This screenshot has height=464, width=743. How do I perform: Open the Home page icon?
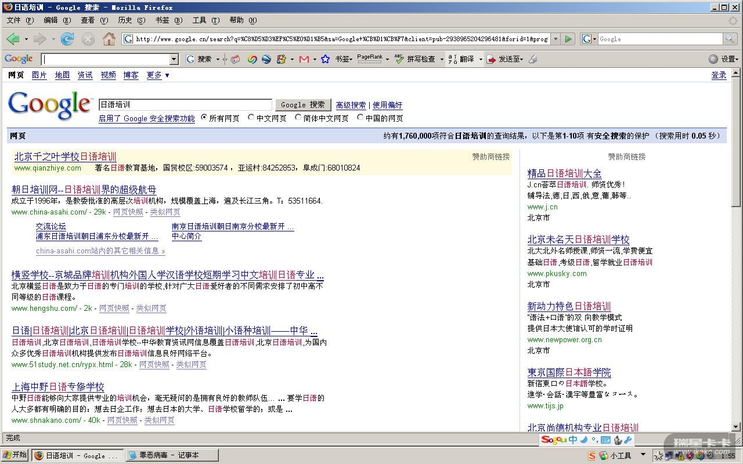pos(109,39)
